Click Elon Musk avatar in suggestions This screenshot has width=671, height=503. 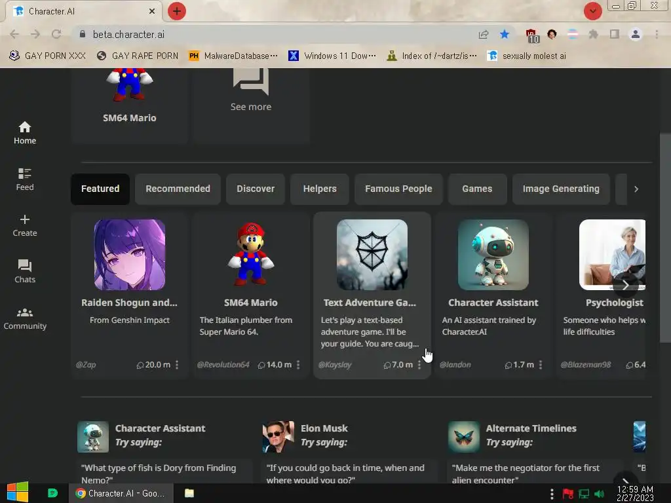278,437
